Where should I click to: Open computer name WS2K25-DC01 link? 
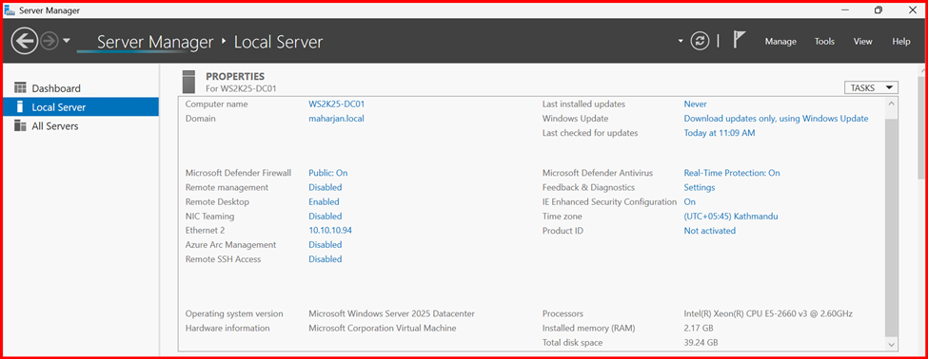[x=336, y=104]
